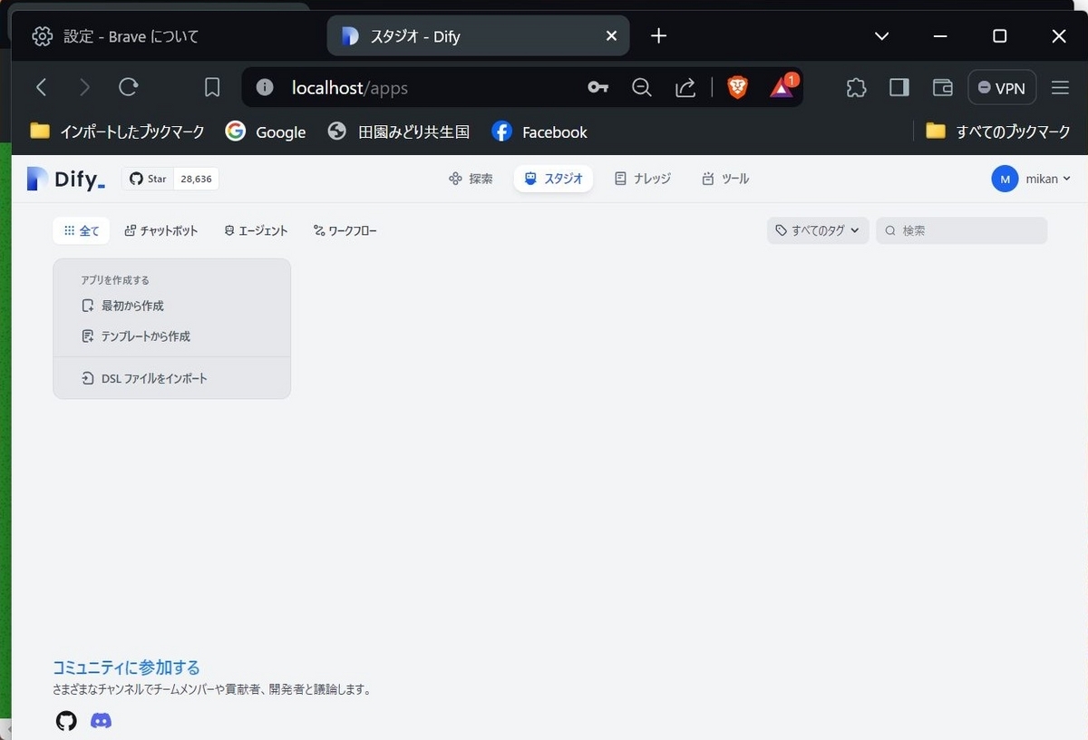Click the search magnifier icon

tap(890, 230)
